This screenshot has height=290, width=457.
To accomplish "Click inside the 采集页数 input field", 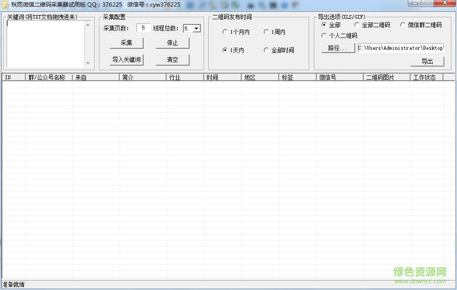I will tap(143, 28).
